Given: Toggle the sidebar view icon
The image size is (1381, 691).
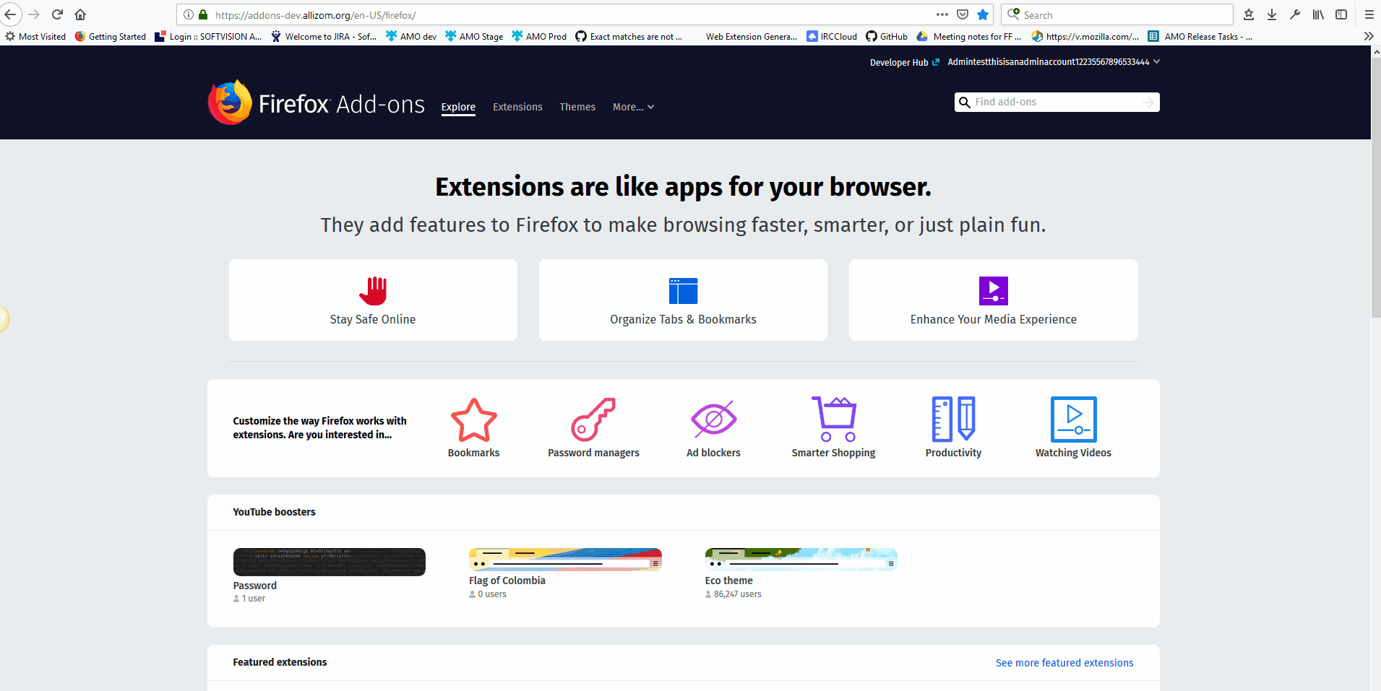Looking at the screenshot, I should [x=1341, y=14].
